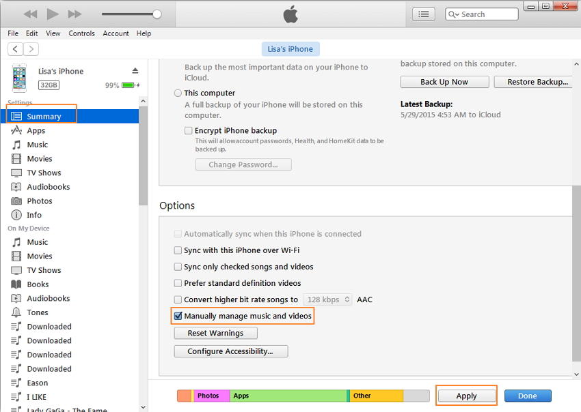This screenshot has width=581, height=412.
Task: Enable Sync with this iPhone over Wi-Fi
Action: [178, 250]
